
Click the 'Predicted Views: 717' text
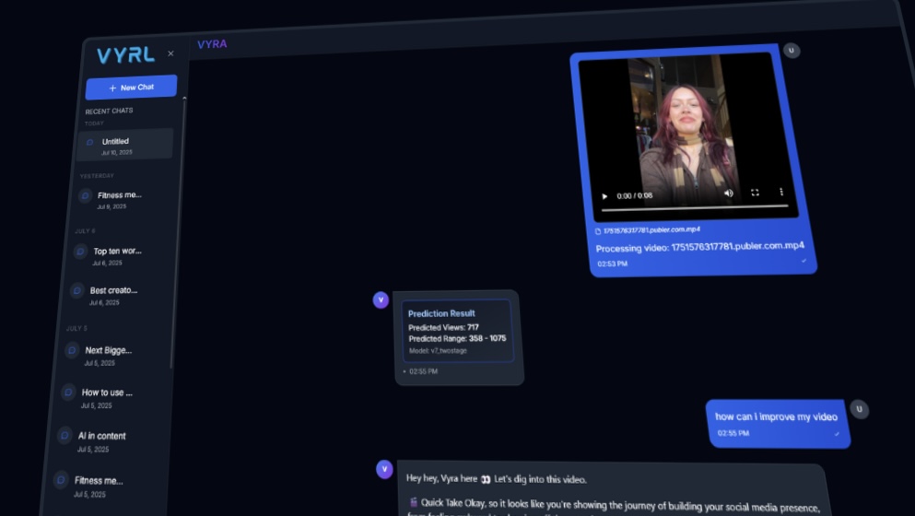coord(443,327)
